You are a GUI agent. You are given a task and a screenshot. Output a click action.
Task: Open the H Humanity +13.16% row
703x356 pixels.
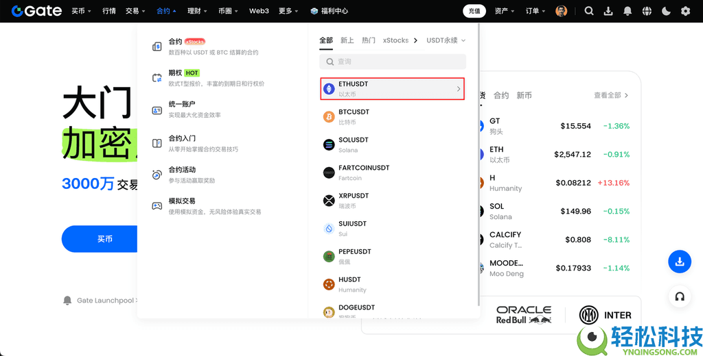[x=554, y=183]
